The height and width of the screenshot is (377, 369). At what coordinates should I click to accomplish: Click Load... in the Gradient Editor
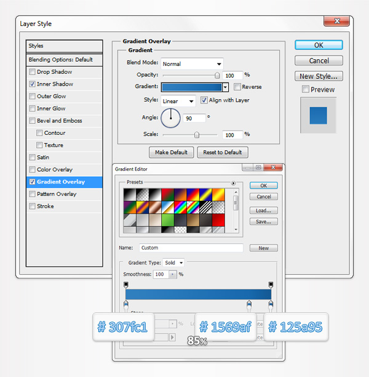tap(264, 211)
